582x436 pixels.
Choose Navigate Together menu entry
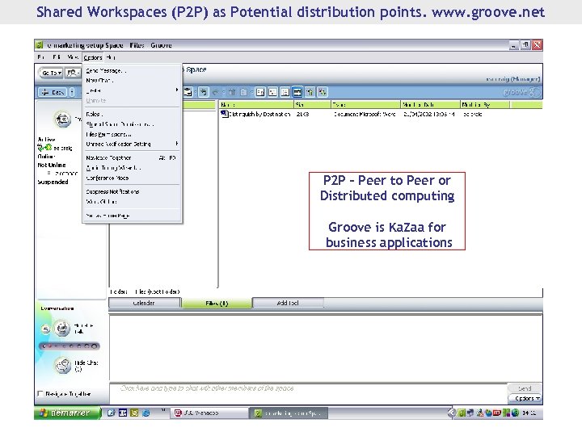point(132,157)
